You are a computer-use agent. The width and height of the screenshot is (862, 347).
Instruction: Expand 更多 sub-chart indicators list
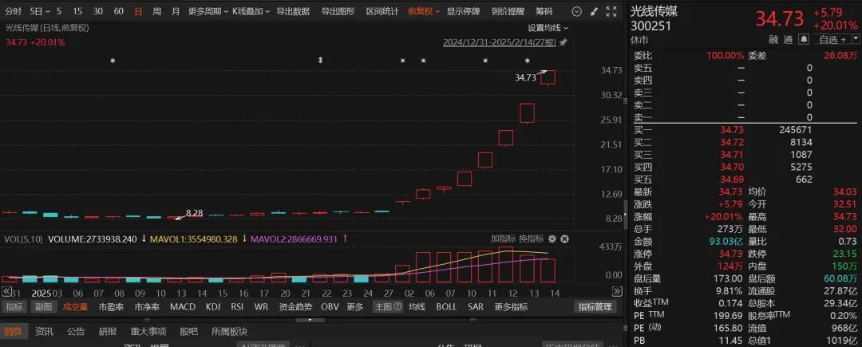(x=355, y=307)
